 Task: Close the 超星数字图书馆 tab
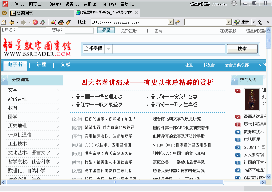[136, 13]
